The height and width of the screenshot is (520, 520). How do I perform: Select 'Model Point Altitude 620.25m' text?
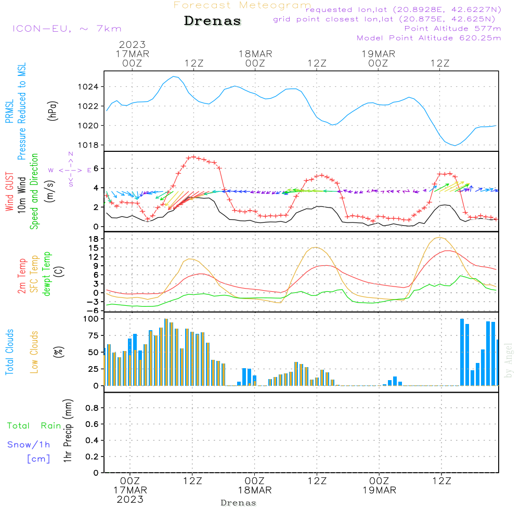pyautogui.click(x=429, y=38)
